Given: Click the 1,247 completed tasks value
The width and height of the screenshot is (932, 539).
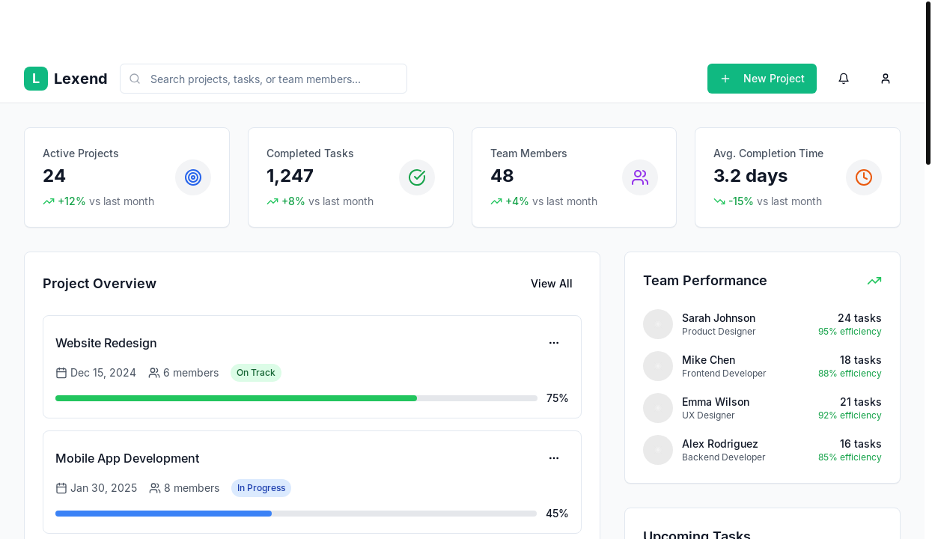Looking at the screenshot, I should click(x=290, y=176).
